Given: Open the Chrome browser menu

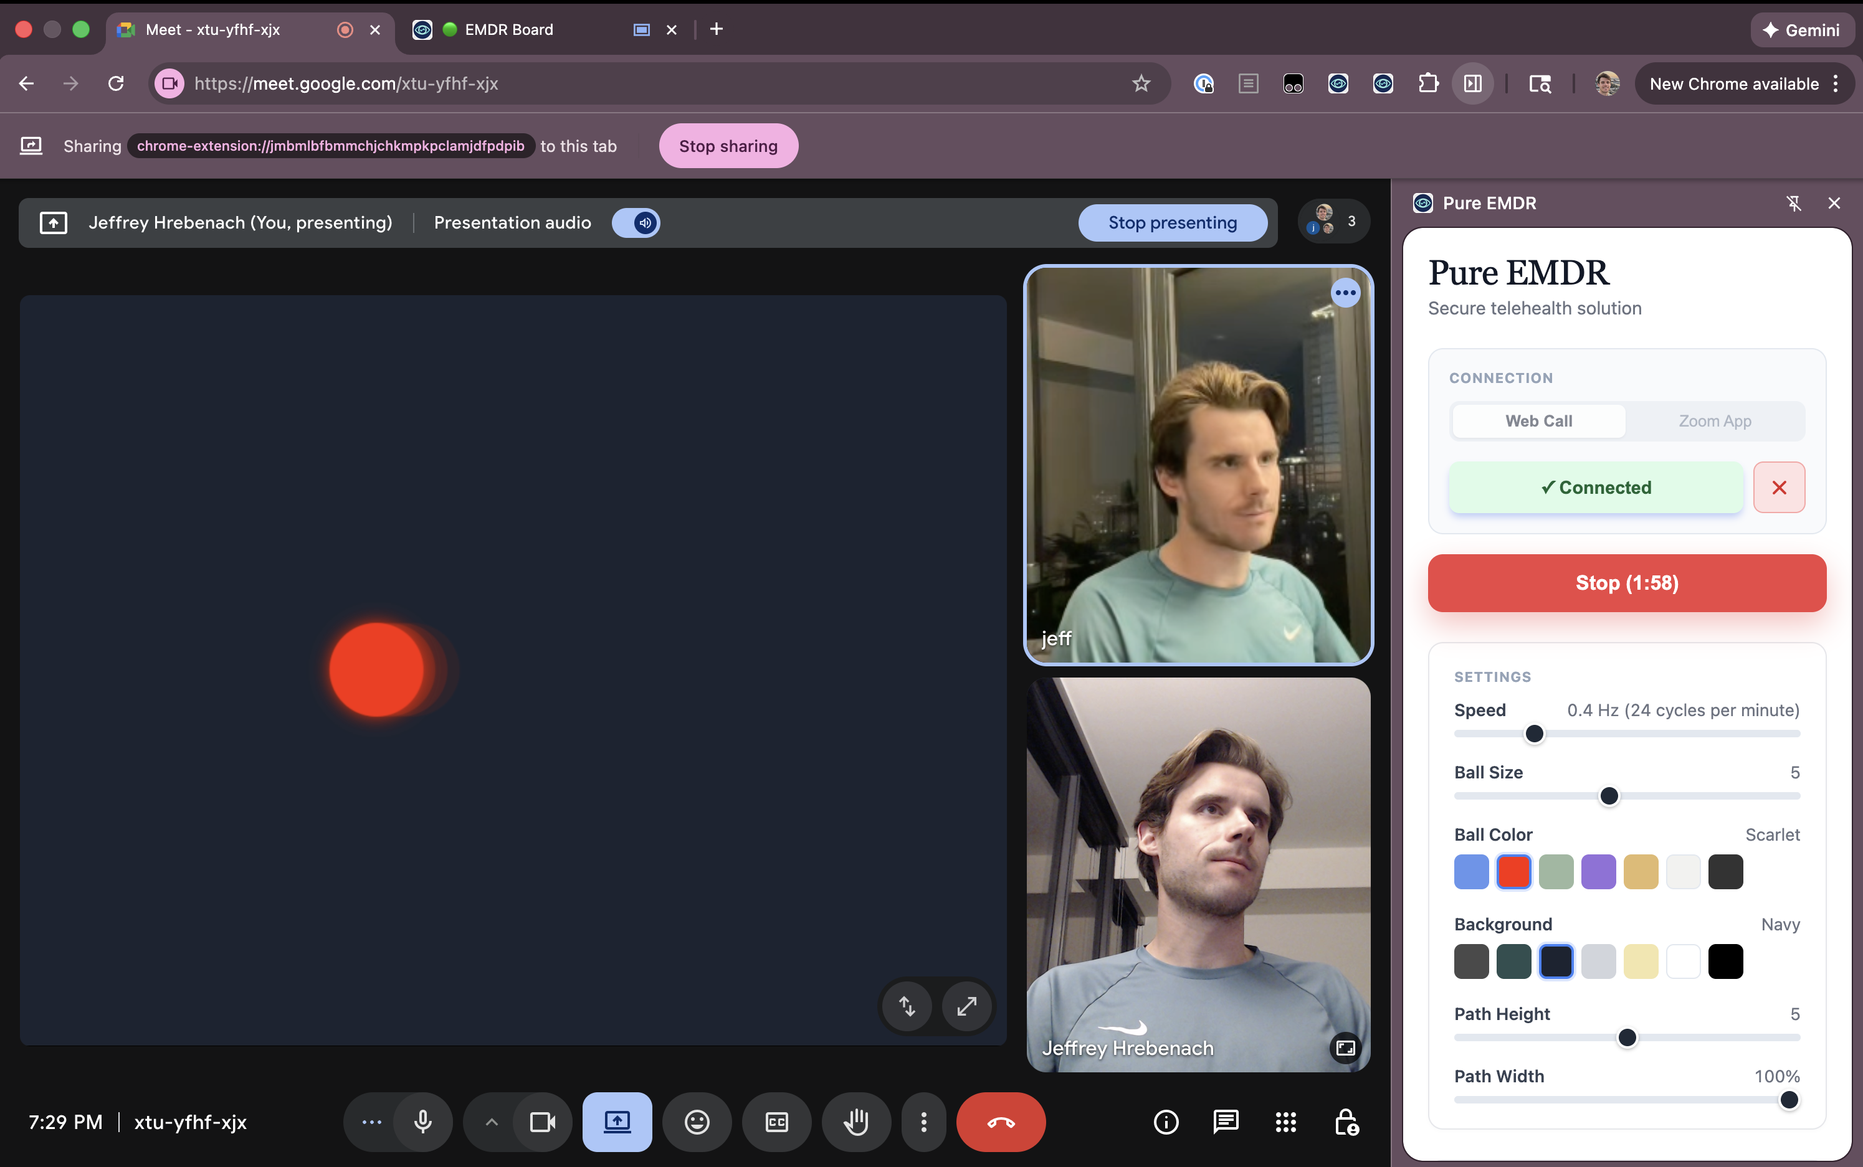Looking at the screenshot, I should [1836, 83].
